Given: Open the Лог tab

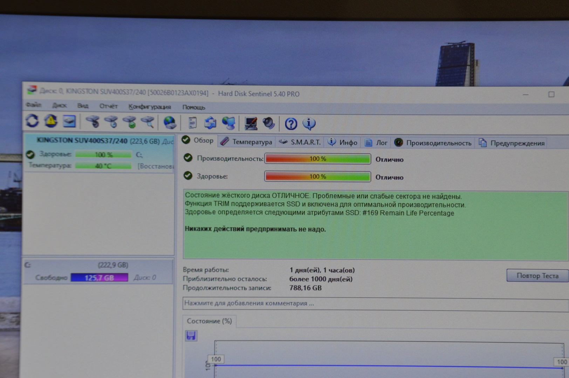Looking at the screenshot, I should [376, 142].
